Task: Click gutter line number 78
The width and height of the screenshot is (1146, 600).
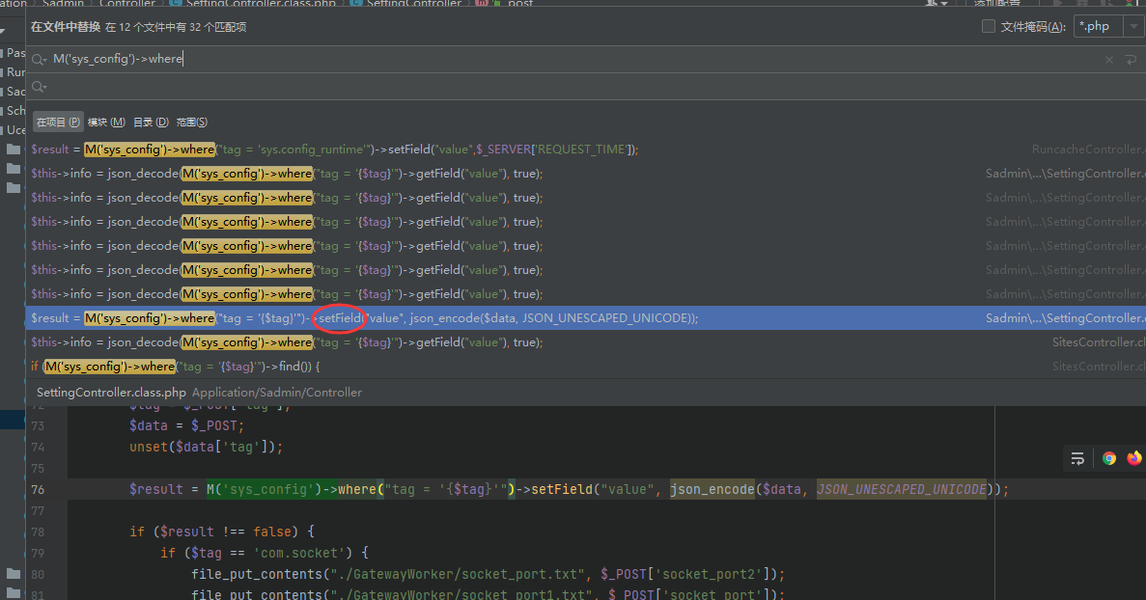Action: click(x=38, y=532)
